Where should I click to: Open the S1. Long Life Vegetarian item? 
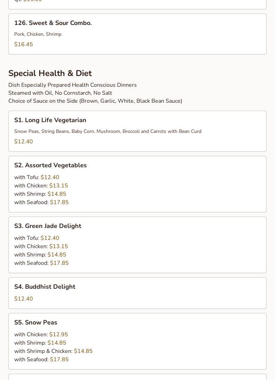point(50,120)
